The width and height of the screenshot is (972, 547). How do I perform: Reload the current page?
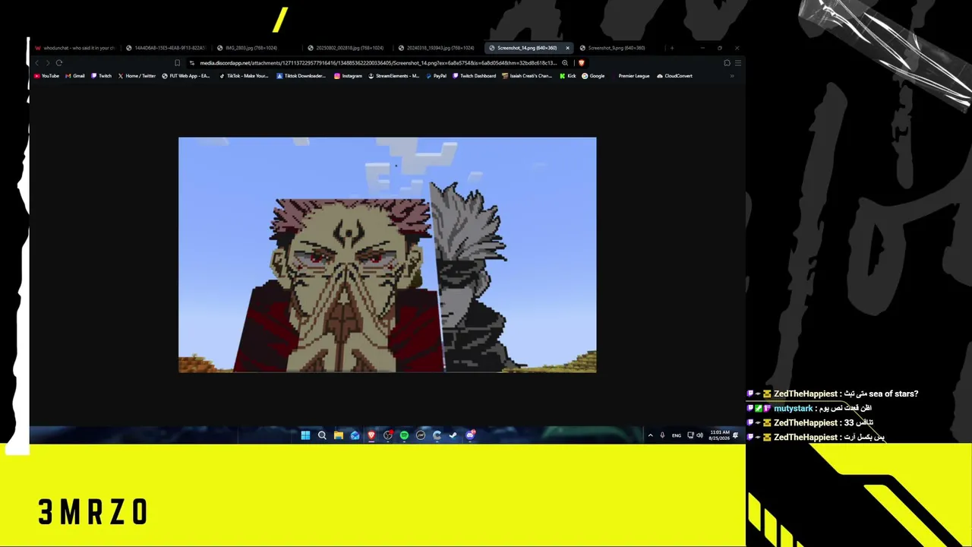pos(58,63)
